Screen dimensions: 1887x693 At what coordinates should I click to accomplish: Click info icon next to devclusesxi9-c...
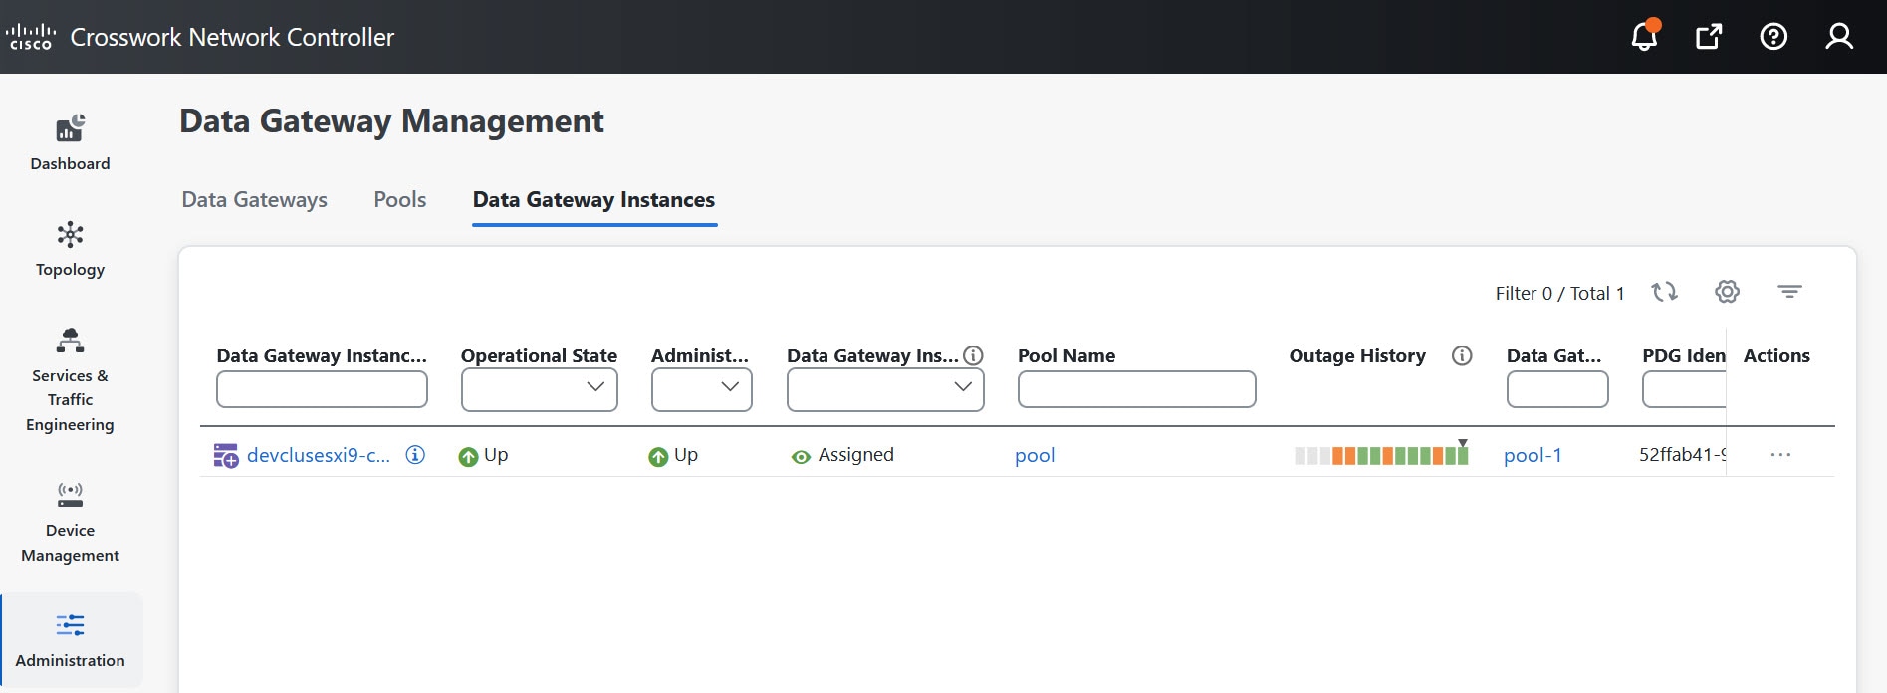[x=415, y=454]
